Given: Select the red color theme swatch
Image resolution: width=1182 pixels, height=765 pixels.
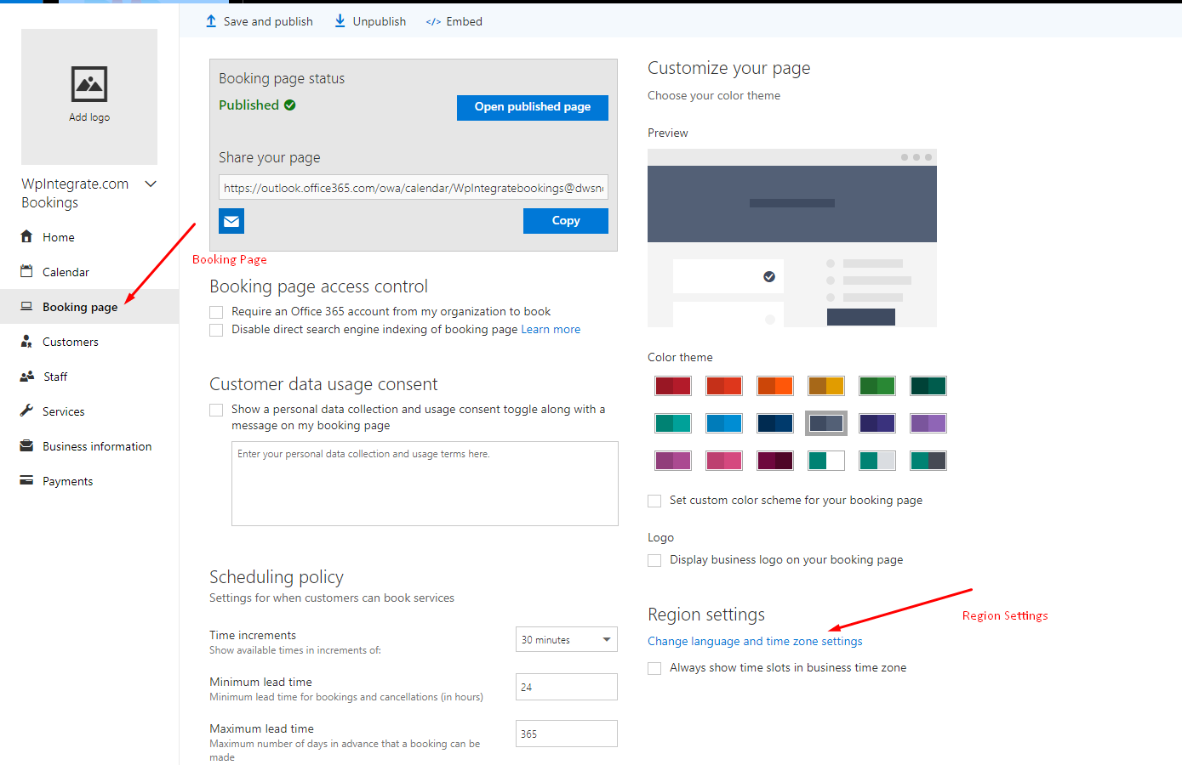Looking at the screenshot, I should [673, 386].
